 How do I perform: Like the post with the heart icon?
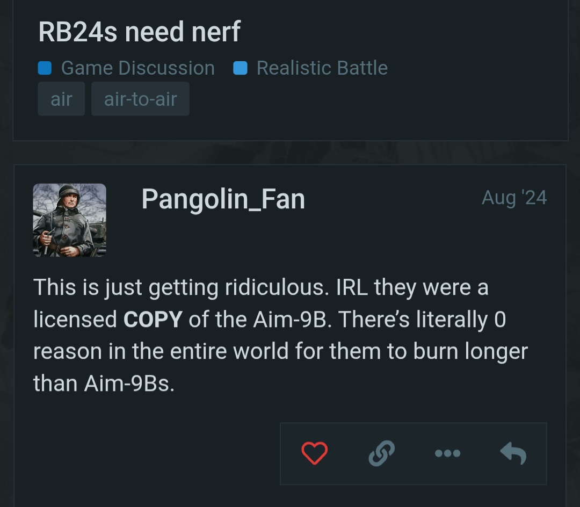314,453
